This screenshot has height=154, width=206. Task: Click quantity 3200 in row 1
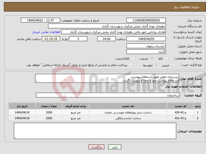pyautogui.click(x=49, y=112)
